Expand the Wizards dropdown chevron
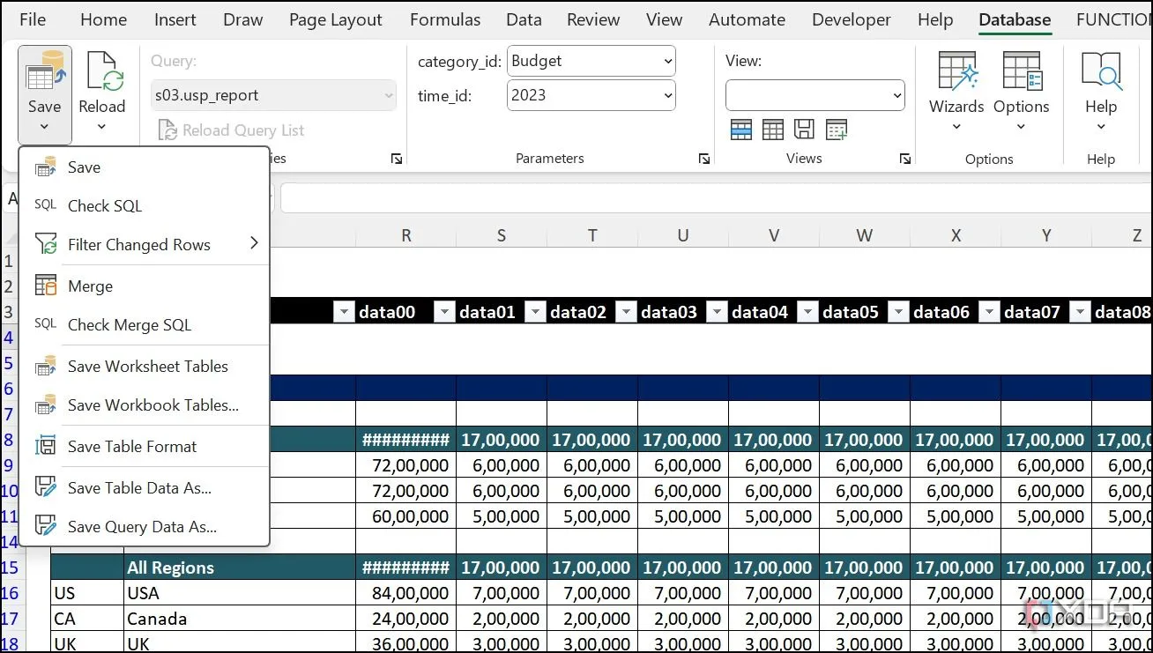The image size is (1153, 653). pos(956,127)
